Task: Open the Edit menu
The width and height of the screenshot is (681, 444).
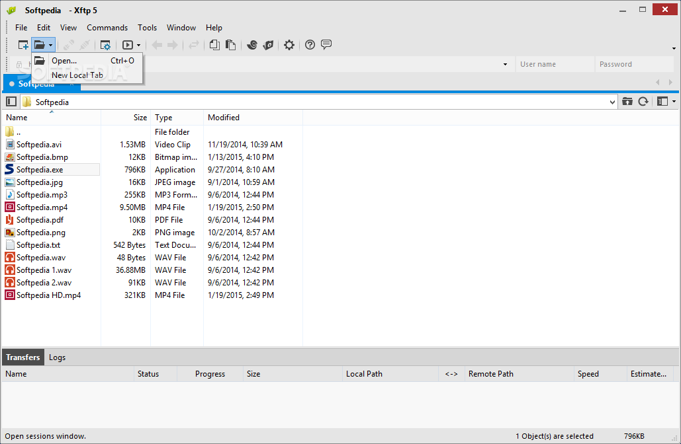Action: pos(44,28)
